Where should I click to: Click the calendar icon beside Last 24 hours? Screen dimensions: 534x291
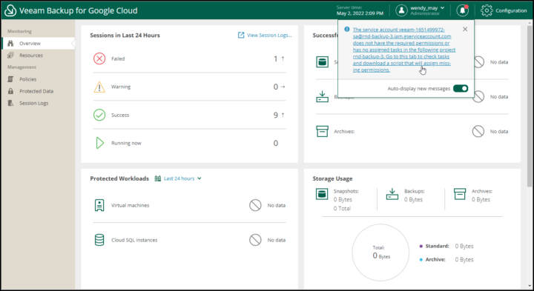(x=158, y=178)
